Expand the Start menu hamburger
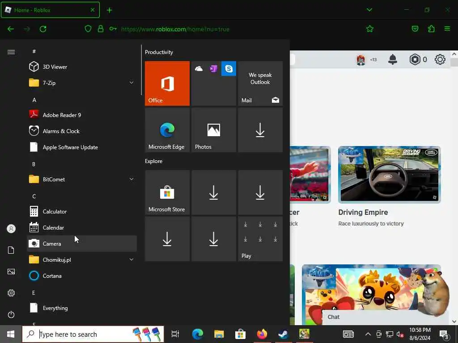Image resolution: width=458 pixels, height=343 pixels. click(x=11, y=52)
